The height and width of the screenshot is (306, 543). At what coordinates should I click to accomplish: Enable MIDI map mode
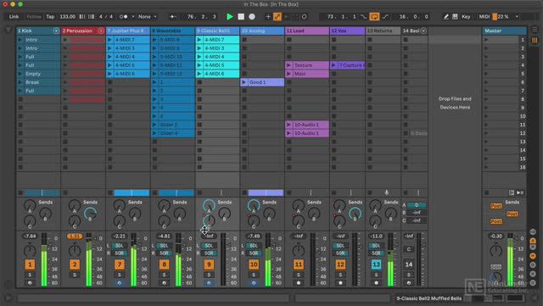pyautogui.click(x=484, y=17)
